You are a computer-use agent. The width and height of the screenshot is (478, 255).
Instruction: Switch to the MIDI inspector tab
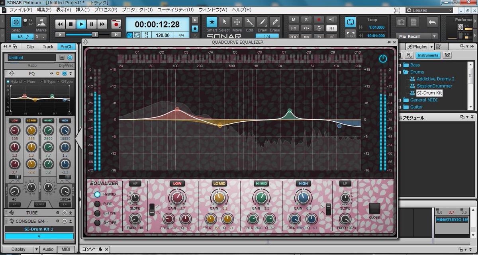pyautogui.click(x=66, y=249)
